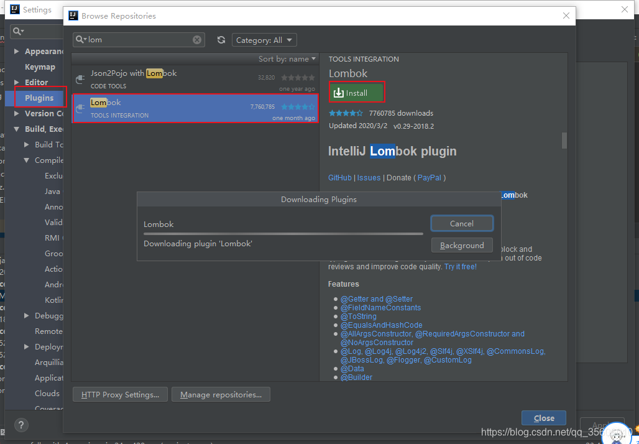Click 'Updated 2020/3/2' text
Screen dimensions: 639x444
[x=358, y=126]
